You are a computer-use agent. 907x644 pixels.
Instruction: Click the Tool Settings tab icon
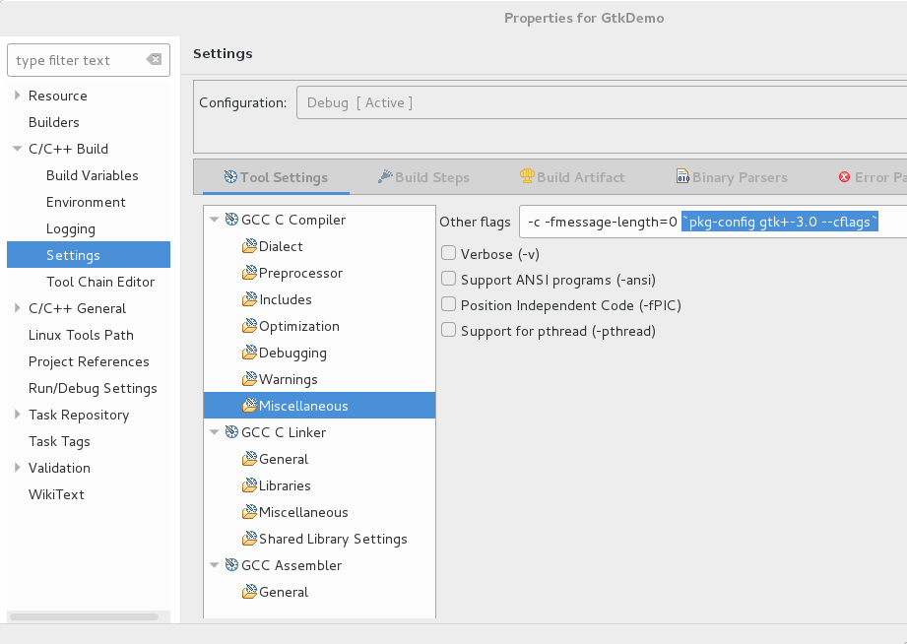click(x=230, y=177)
